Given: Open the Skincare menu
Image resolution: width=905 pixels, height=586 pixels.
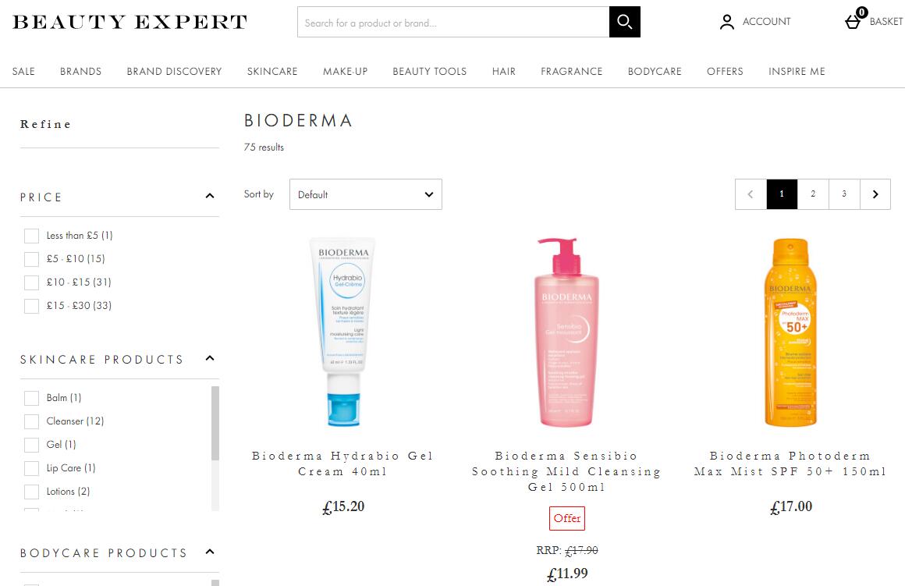Looking at the screenshot, I should tap(272, 72).
